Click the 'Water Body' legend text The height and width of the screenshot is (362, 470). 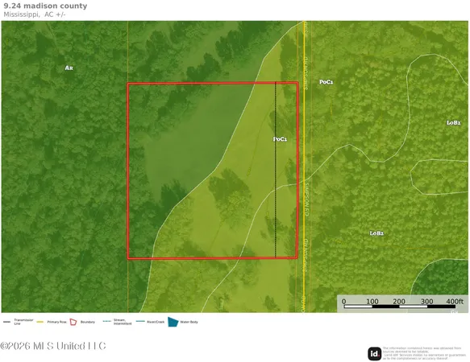[x=189, y=323]
